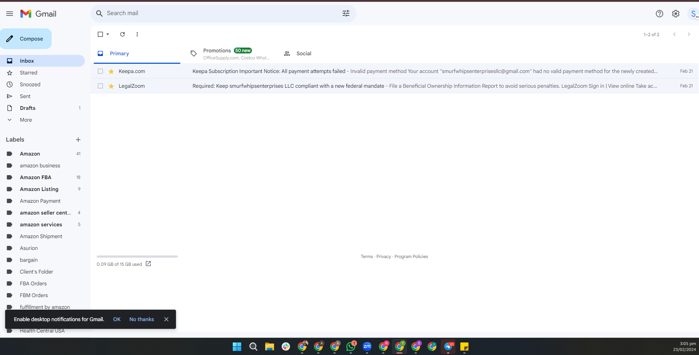Screen dimensions: 699x355
Task: Click No thanks on notification prompt
Action: (142, 319)
